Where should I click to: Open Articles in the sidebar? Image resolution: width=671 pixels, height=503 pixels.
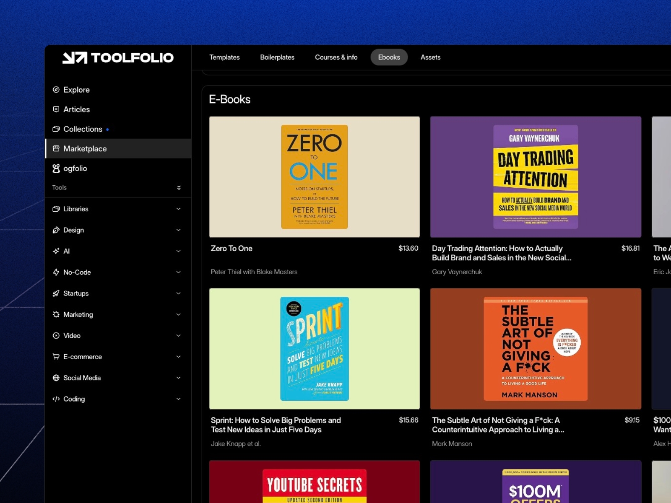point(118,109)
